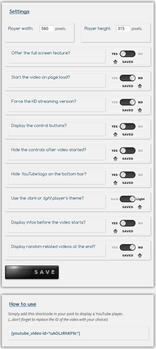
Task: Switch the Dark/Light player theme toggle
Action: point(128,199)
